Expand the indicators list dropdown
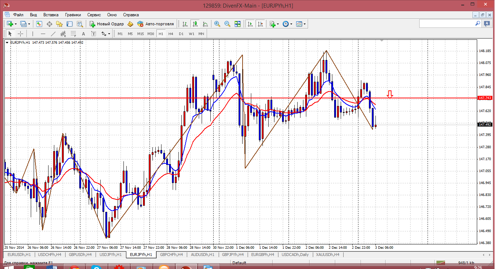Screen dimensions: 496x269 278,24
